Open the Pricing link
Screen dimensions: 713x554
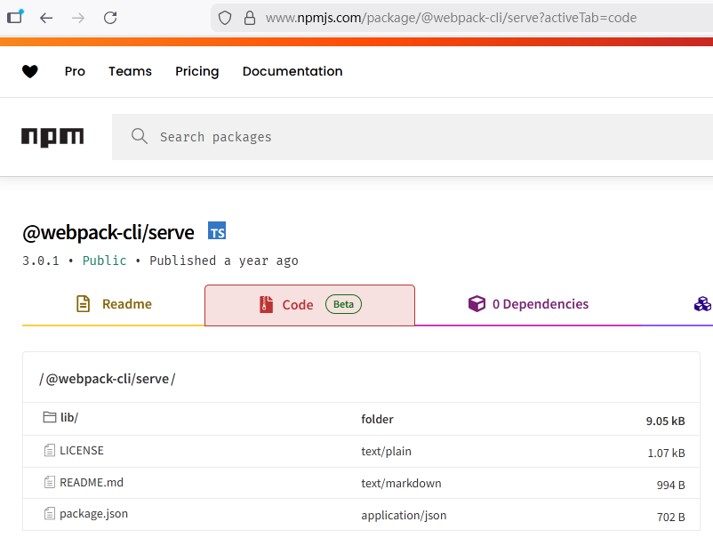point(197,71)
